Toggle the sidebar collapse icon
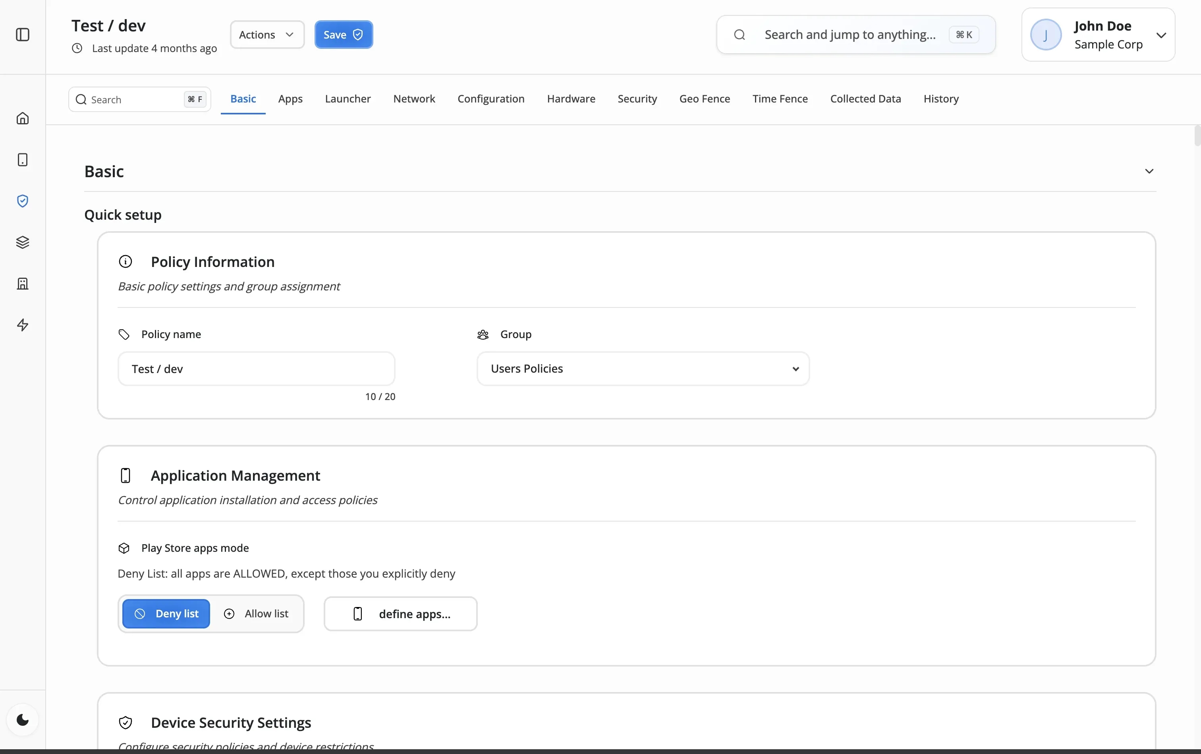1201x754 pixels. pyautogui.click(x=23, y=35)
